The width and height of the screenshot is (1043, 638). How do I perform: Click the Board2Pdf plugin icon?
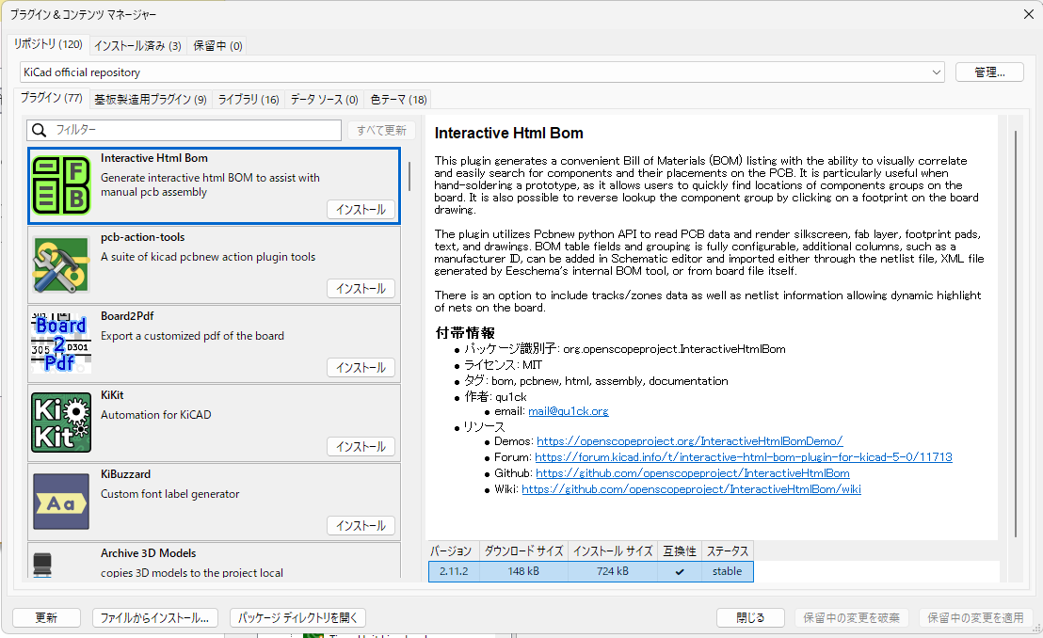(x=61, y=343)
